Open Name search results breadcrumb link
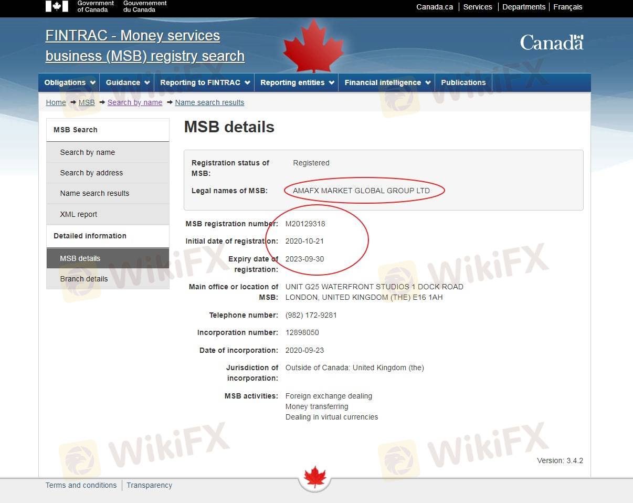Screen dimensions: 633x503 point(209,102)
